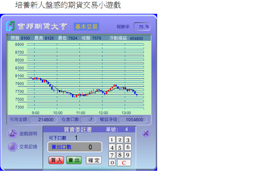
Task: Confirm the order with 確定 button
Action: point(94,160)
